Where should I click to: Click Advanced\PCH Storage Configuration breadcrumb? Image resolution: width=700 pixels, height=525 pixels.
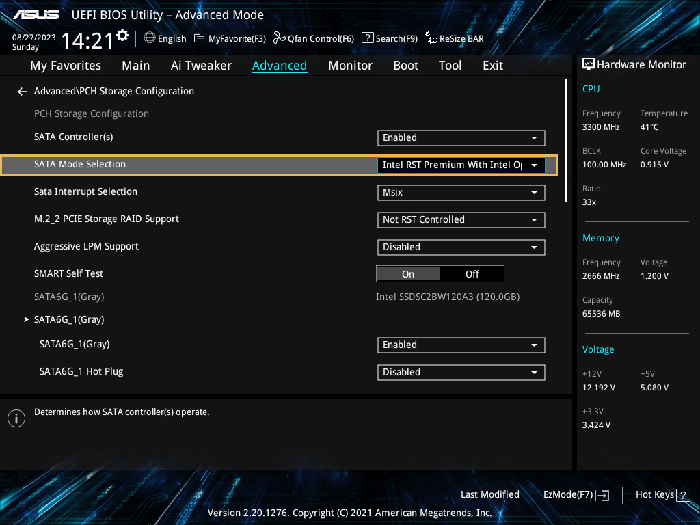[x=114, y=91]
